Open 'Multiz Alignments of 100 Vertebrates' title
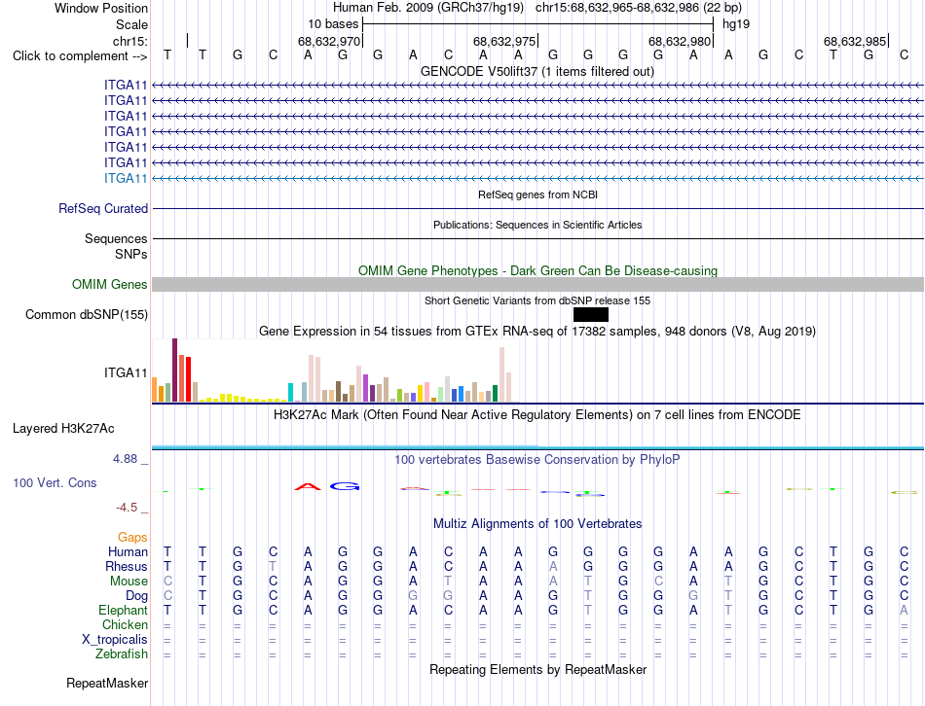 point(537,524)
